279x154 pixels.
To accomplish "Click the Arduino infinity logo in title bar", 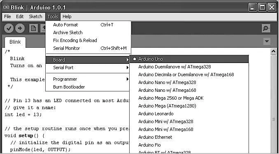I will click(x=6, y=7).
